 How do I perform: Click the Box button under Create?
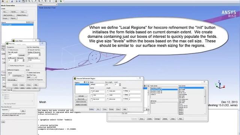pos(5,12)
